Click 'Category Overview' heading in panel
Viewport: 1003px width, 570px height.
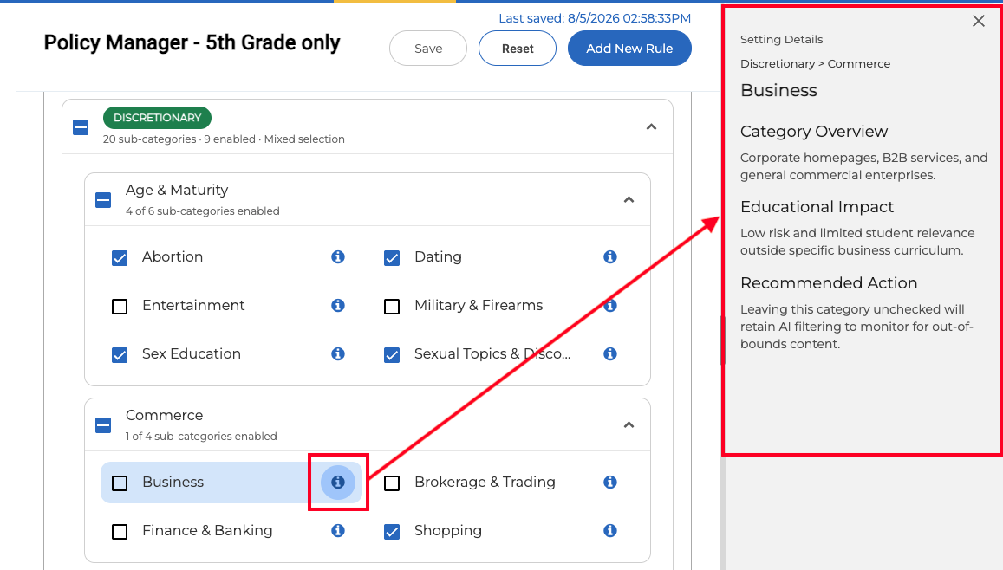point(814,132)
